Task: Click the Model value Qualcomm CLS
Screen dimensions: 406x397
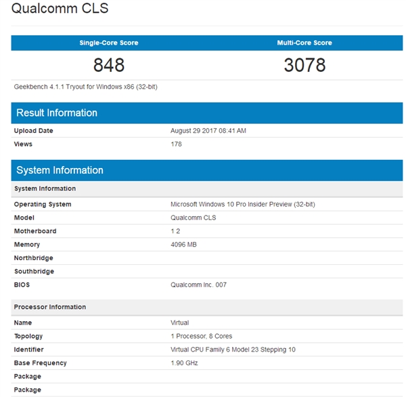Action: coord(194,218)
